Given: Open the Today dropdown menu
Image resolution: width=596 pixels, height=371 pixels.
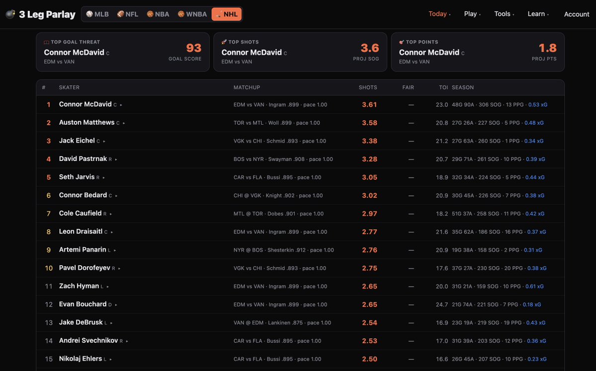Looking at the screenshot, I should (x=439, y=14).
